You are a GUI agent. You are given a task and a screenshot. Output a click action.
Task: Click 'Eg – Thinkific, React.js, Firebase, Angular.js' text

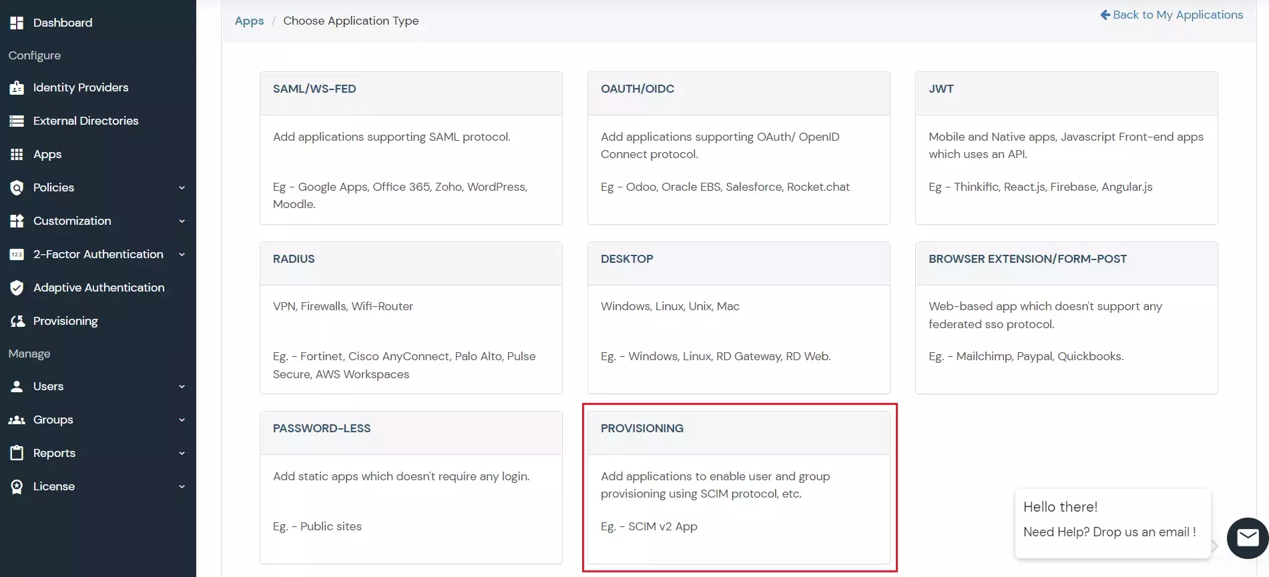pyautogui.click(x=1041, y=187)
